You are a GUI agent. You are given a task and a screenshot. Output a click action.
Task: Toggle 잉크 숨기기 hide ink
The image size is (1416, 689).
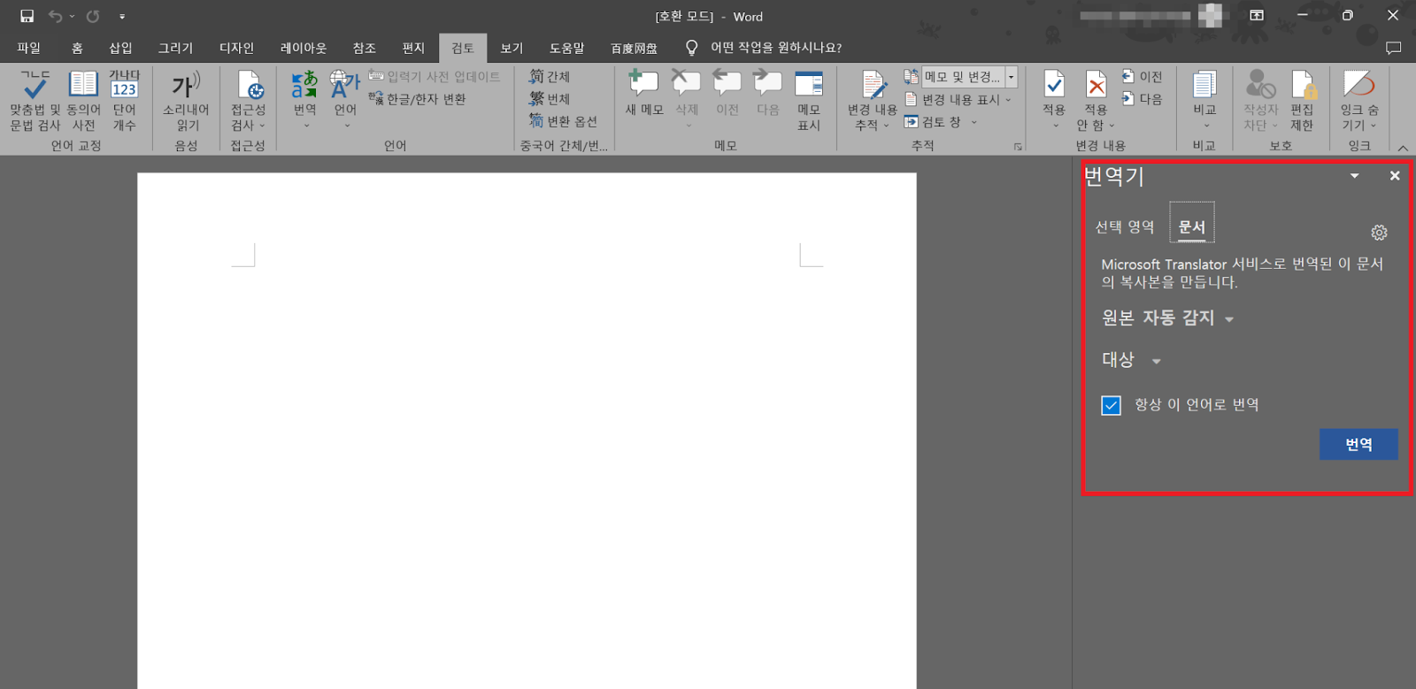[x=1359, y=102]
